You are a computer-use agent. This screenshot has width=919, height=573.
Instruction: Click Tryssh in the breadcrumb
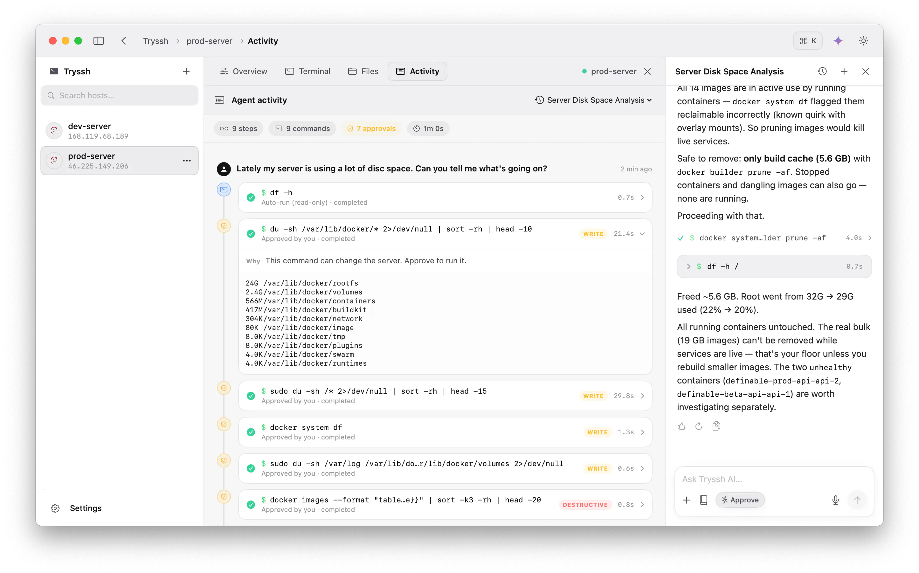[x=155, y=41]
